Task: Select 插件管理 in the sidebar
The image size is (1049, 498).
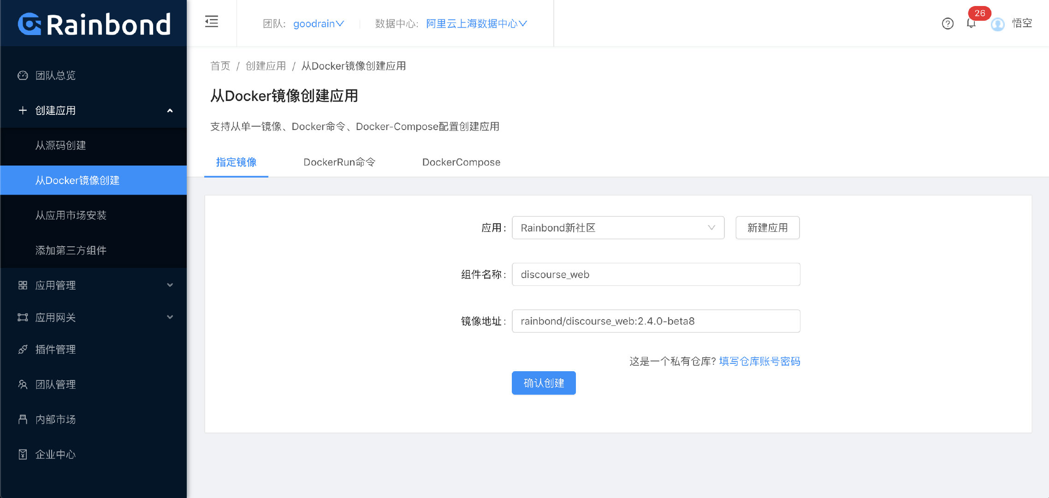Action: coord(55,349)
